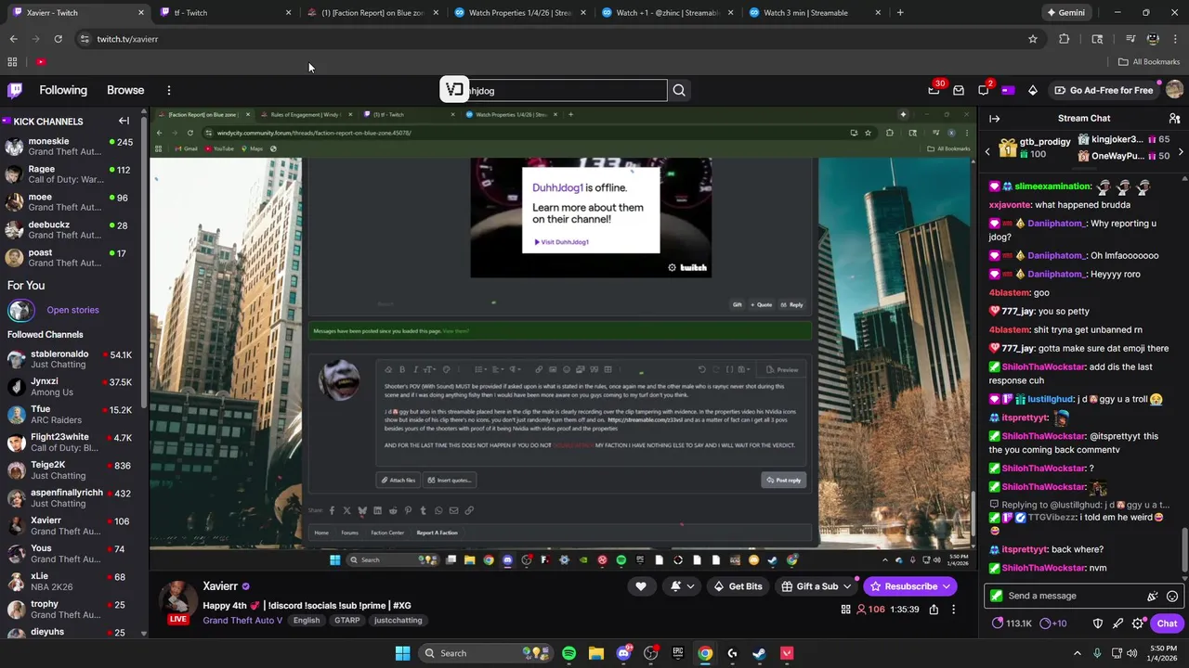Open stories in For You section
Screen dimensions: 1189x668
[x=72, y=310]
